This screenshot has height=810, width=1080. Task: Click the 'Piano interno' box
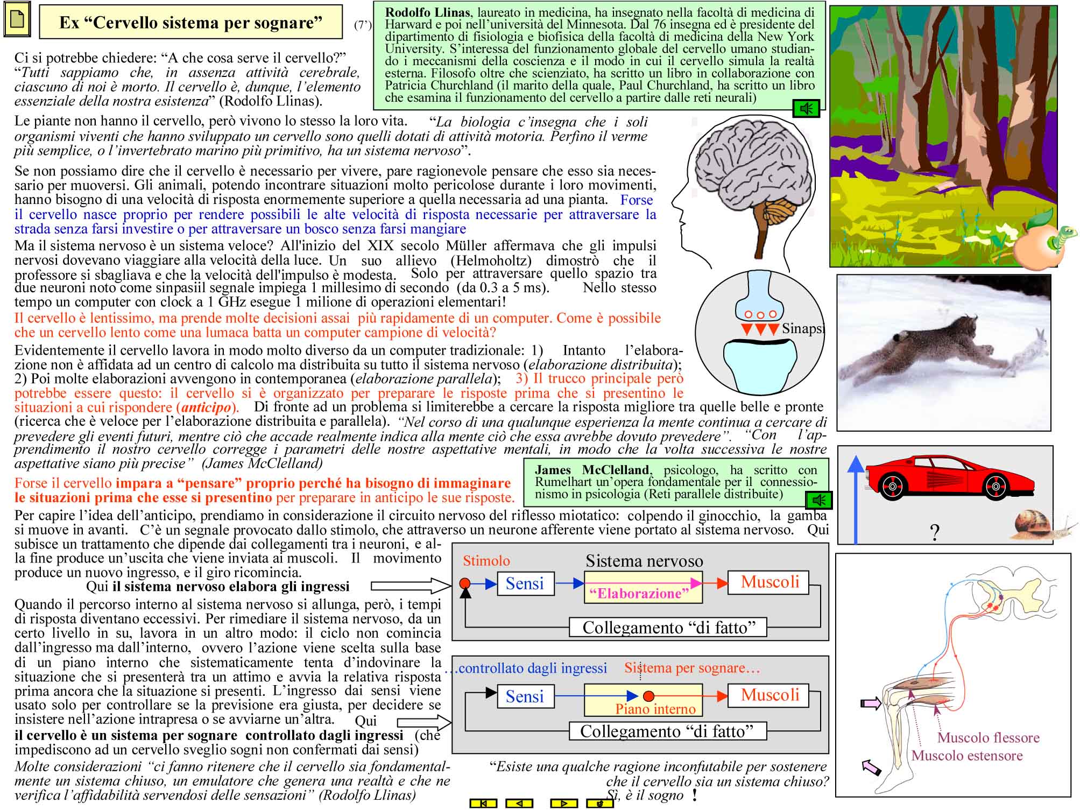pos(643,700)
